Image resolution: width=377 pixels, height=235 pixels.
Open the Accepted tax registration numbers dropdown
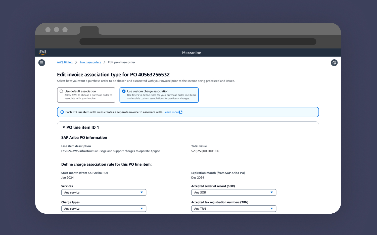click(233, 209)
